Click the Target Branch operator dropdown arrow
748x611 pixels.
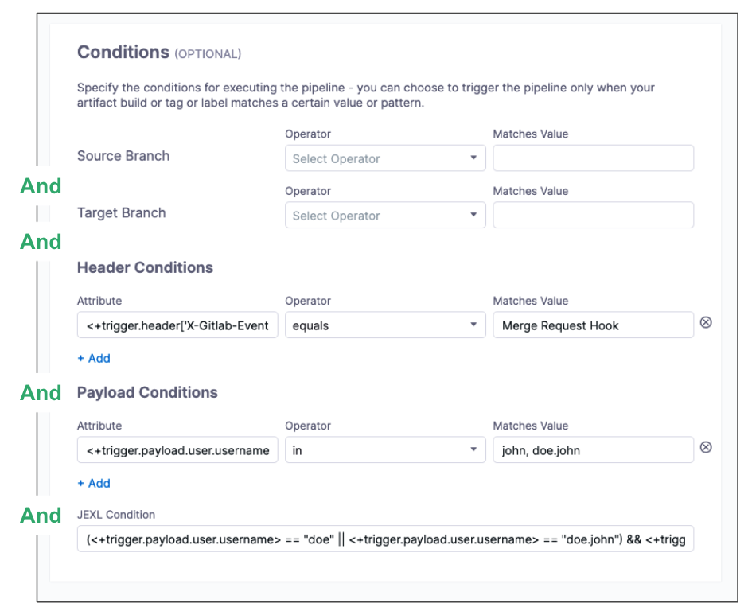(x=473, y=216)
